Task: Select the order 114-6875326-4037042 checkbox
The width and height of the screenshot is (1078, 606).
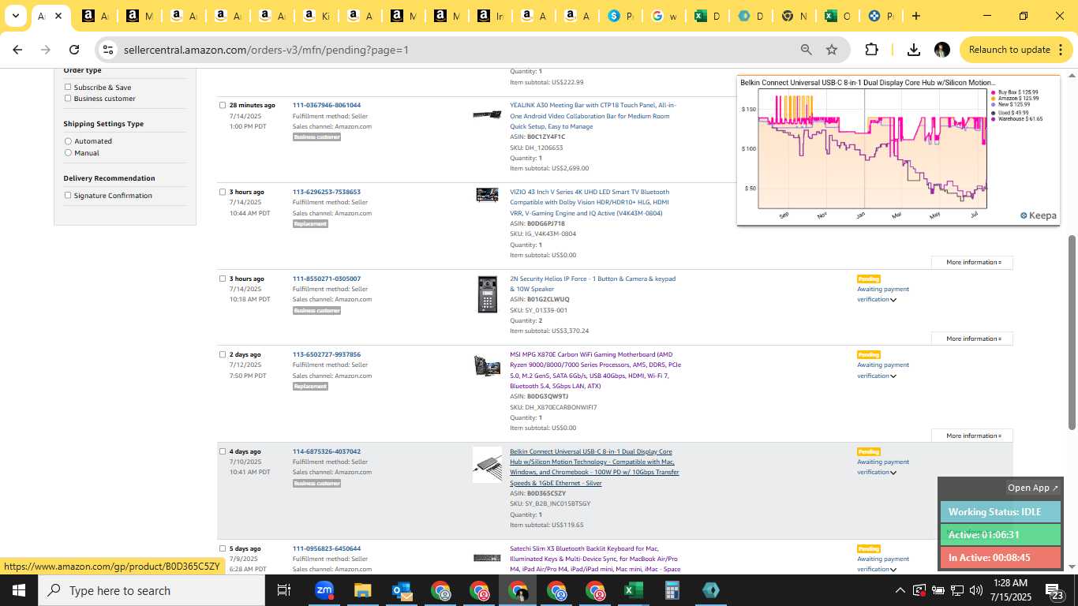Action: 223,451
